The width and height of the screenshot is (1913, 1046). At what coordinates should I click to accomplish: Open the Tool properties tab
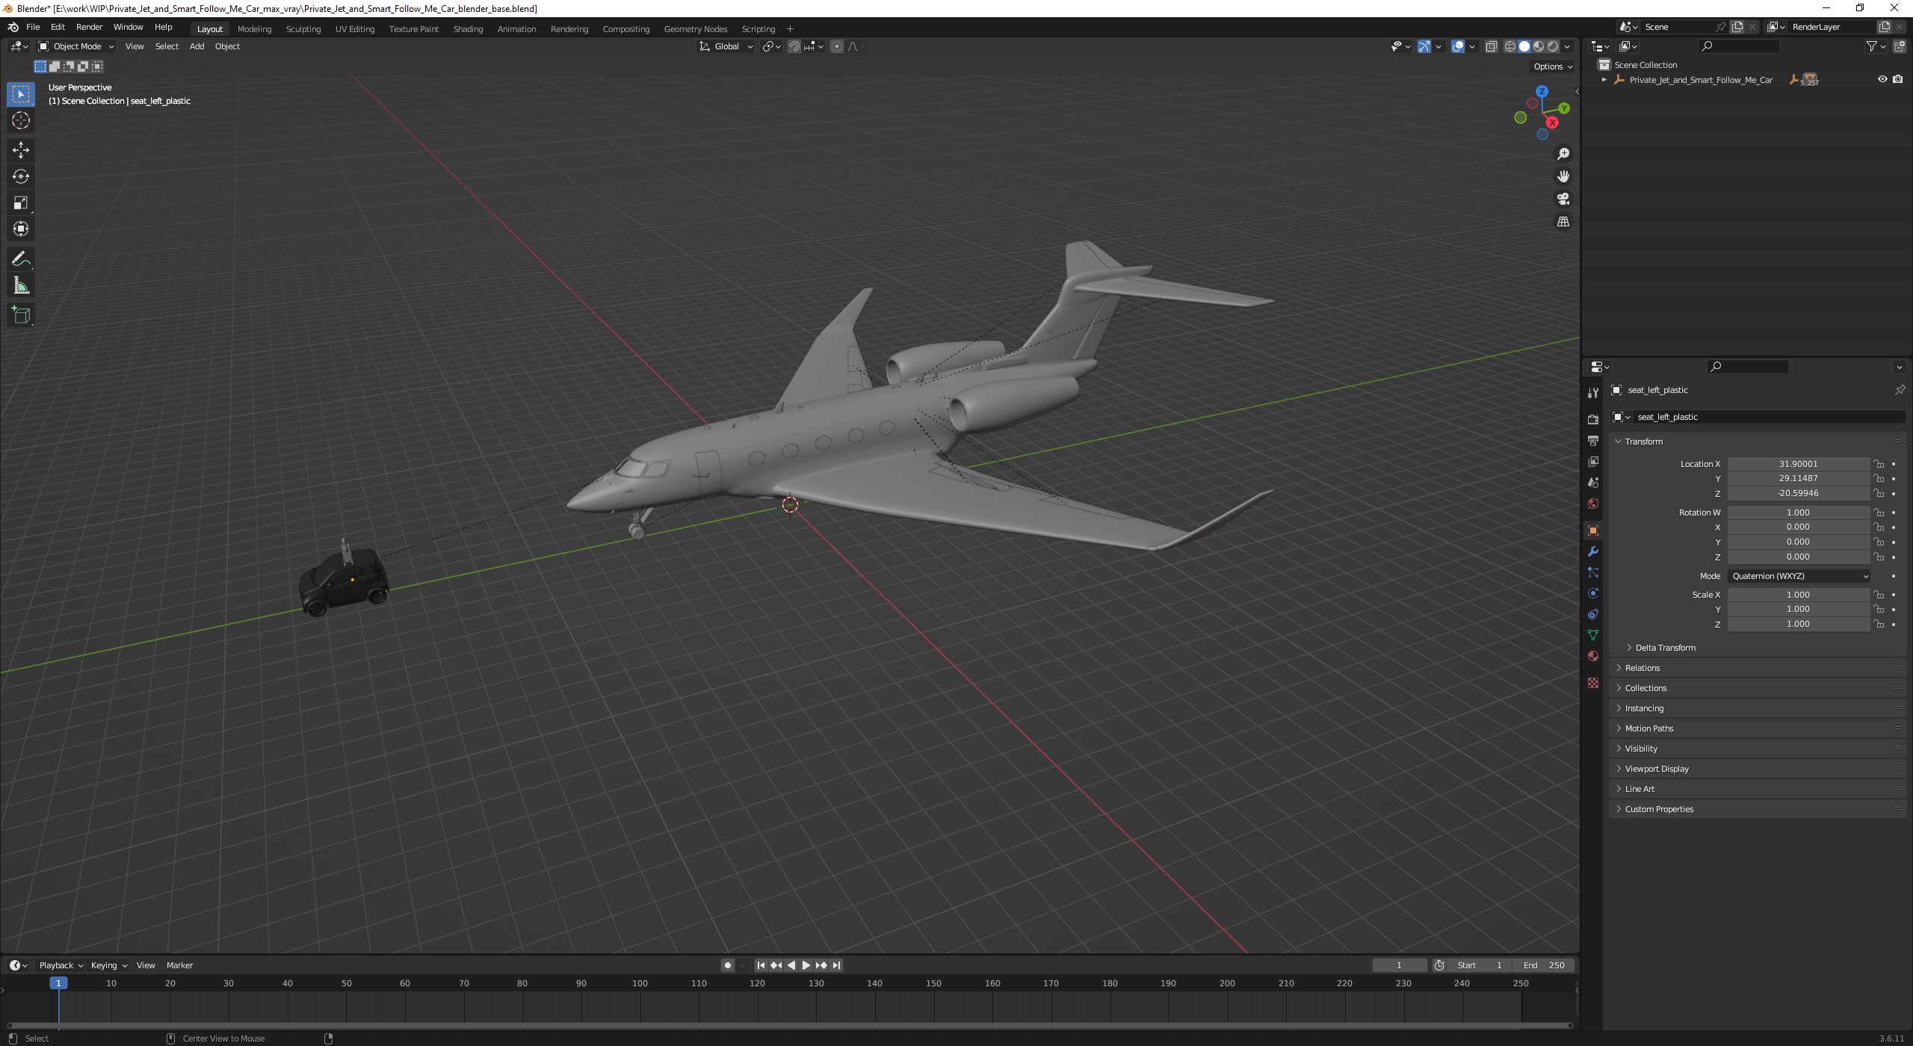pyautogui.click(x=1593, y=392)
